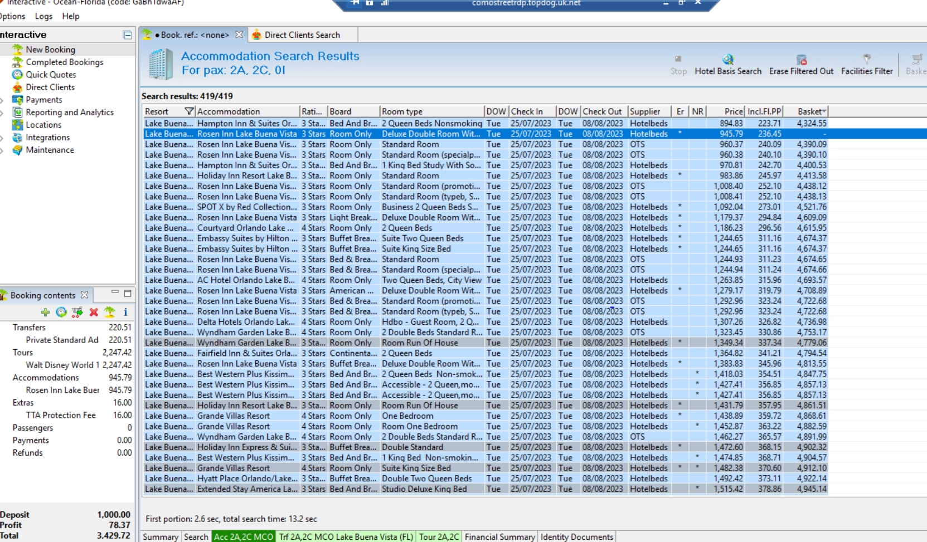The height and width of the screenshot is (542, 927).
Task: Click the Hotel Basis Search button label
Action: click(728, 71)
